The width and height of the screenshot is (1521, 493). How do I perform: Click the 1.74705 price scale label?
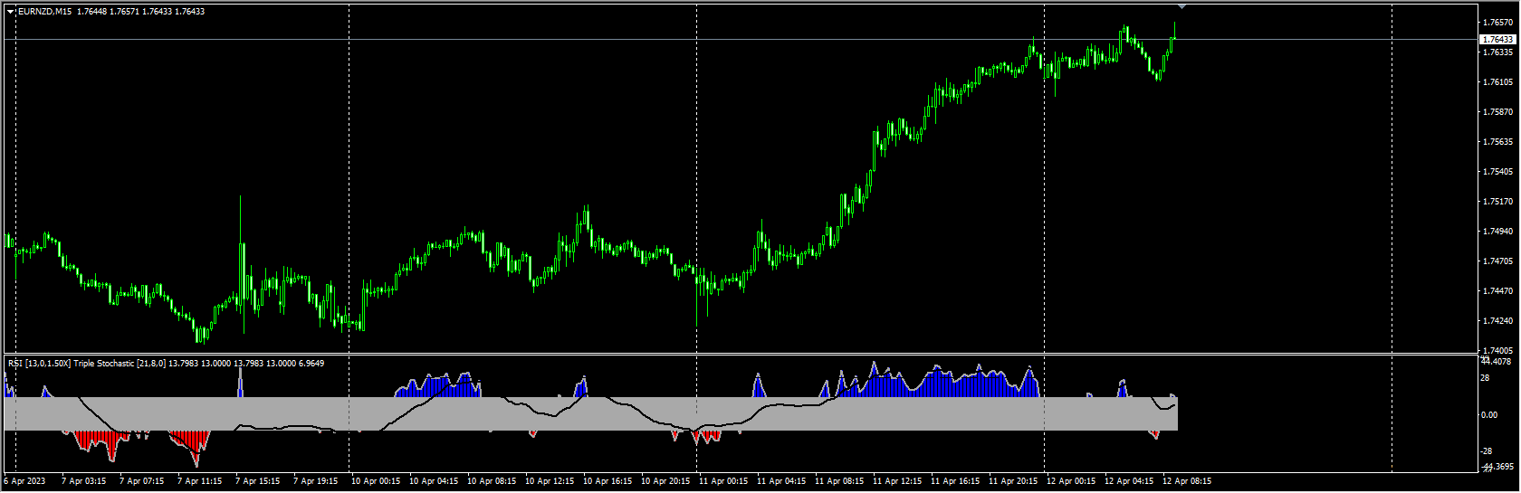click(x=1498, y=261)
